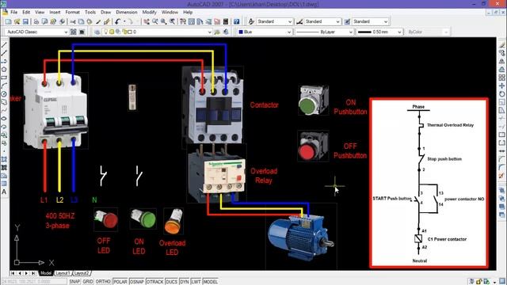Click the Pan realtime icon

[x=147, y=21]
